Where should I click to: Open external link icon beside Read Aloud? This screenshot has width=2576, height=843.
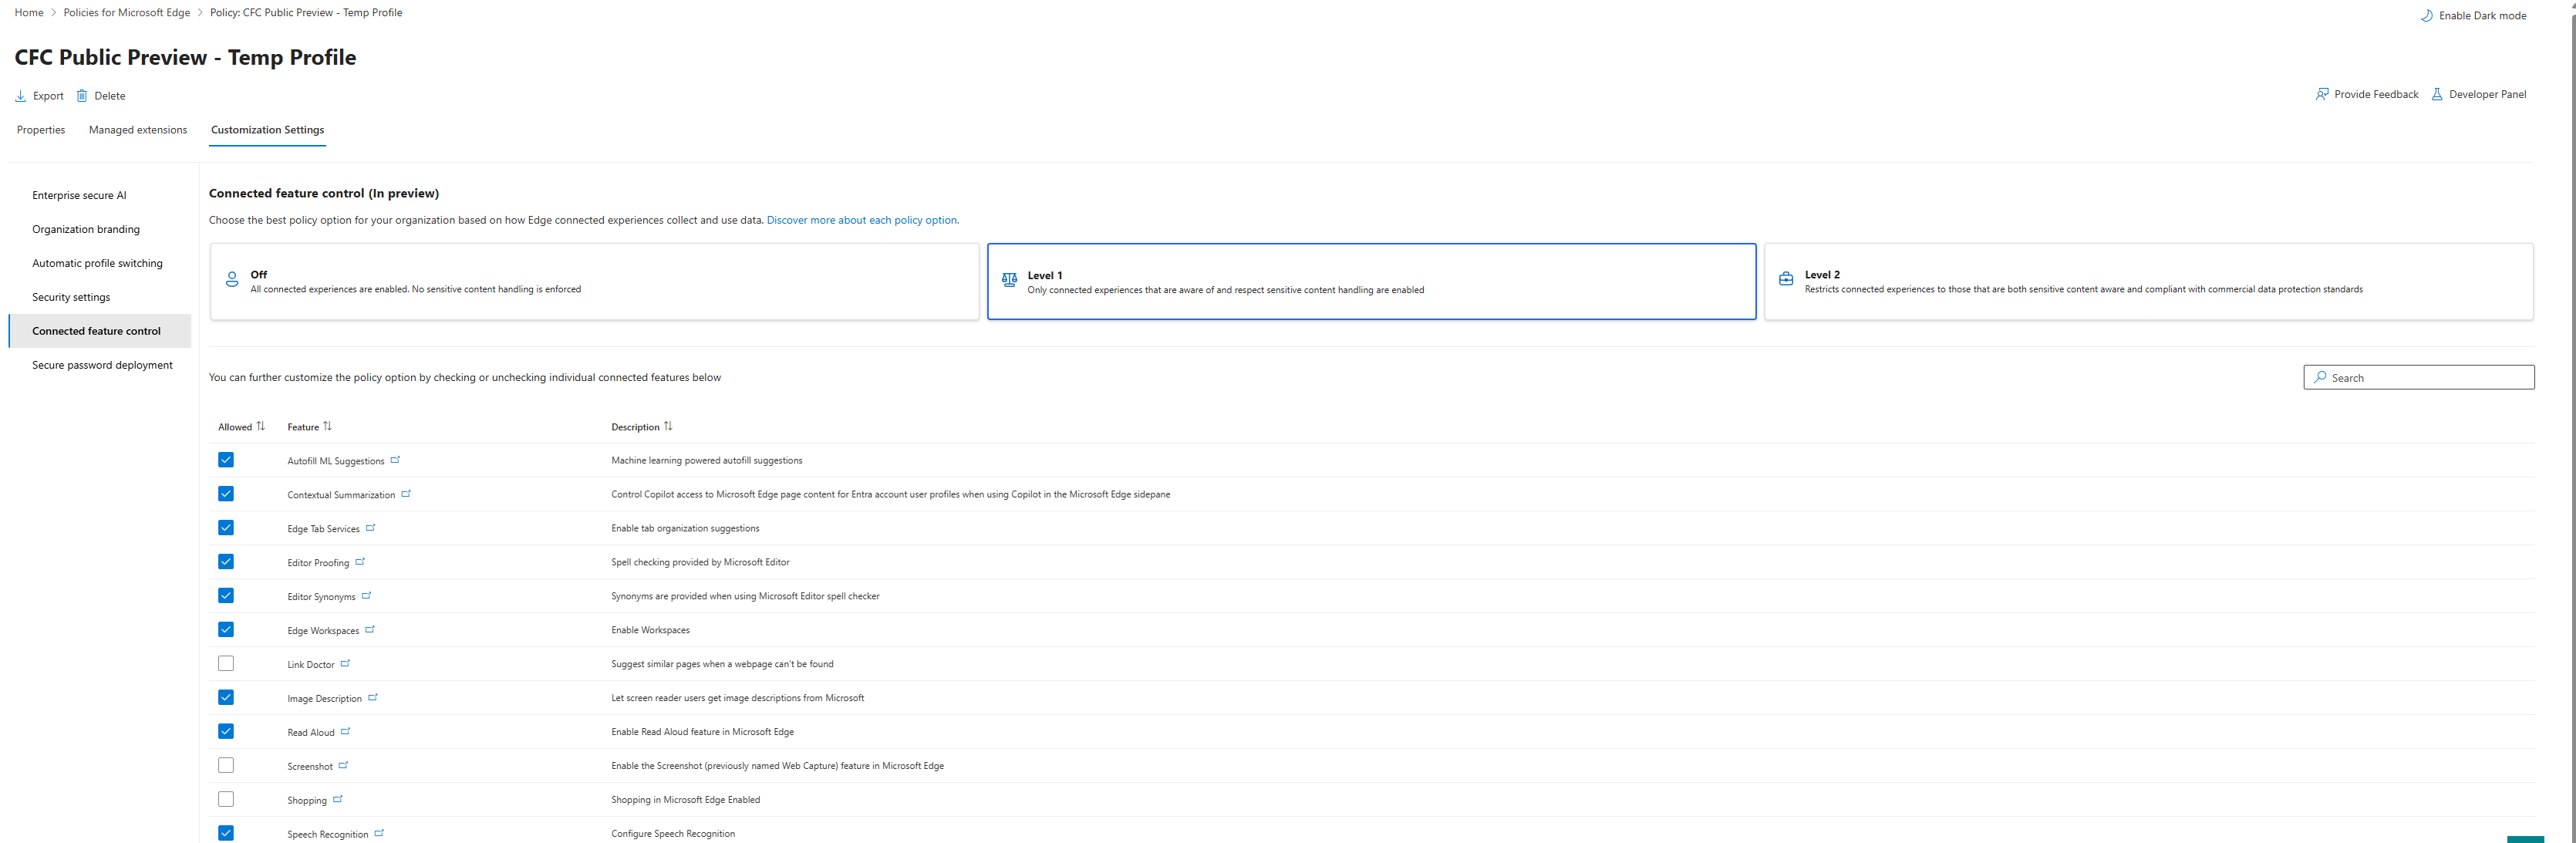(x=345, y=731)
